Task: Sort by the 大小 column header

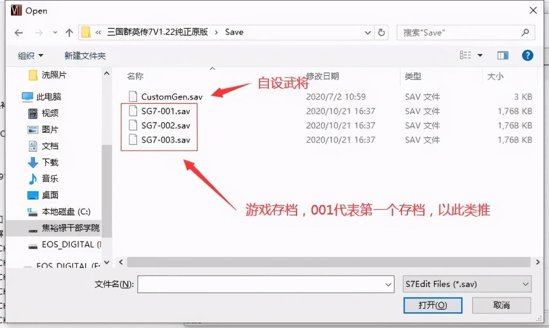Action: tap(495, 76)
